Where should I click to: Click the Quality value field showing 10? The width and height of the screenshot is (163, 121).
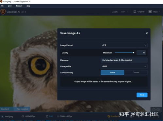point(141,53)
